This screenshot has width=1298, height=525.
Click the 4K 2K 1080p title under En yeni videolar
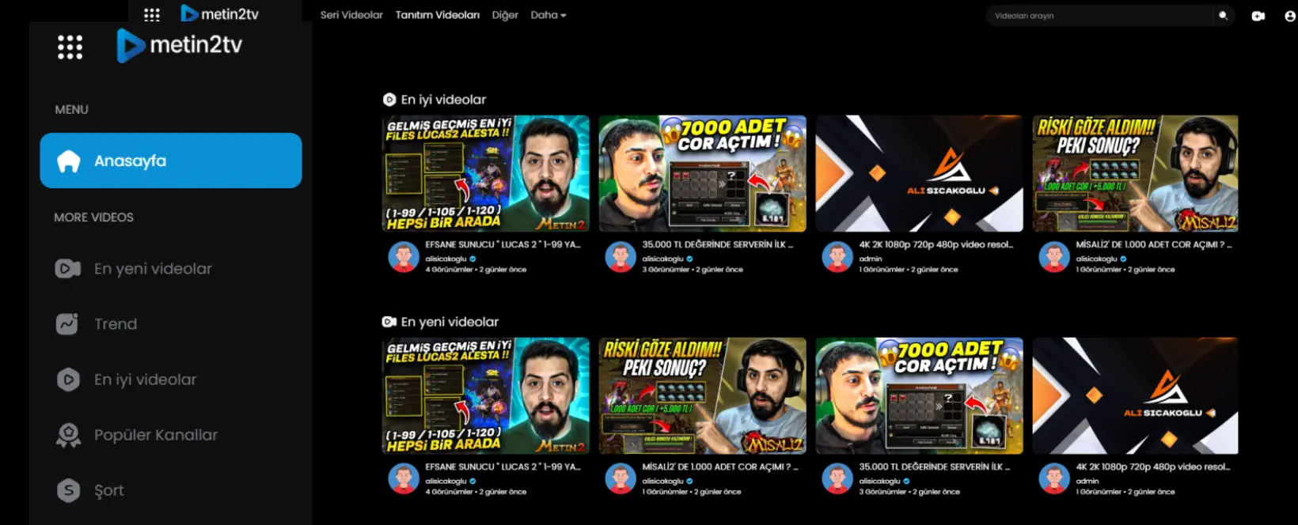(1153, 467)
